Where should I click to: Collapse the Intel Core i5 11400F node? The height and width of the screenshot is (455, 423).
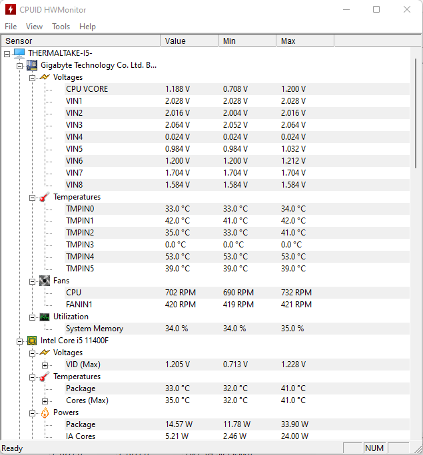point(19,341)
